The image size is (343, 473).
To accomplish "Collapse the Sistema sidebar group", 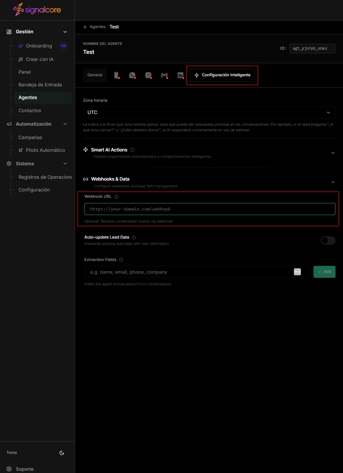I will tap(65, 164).
